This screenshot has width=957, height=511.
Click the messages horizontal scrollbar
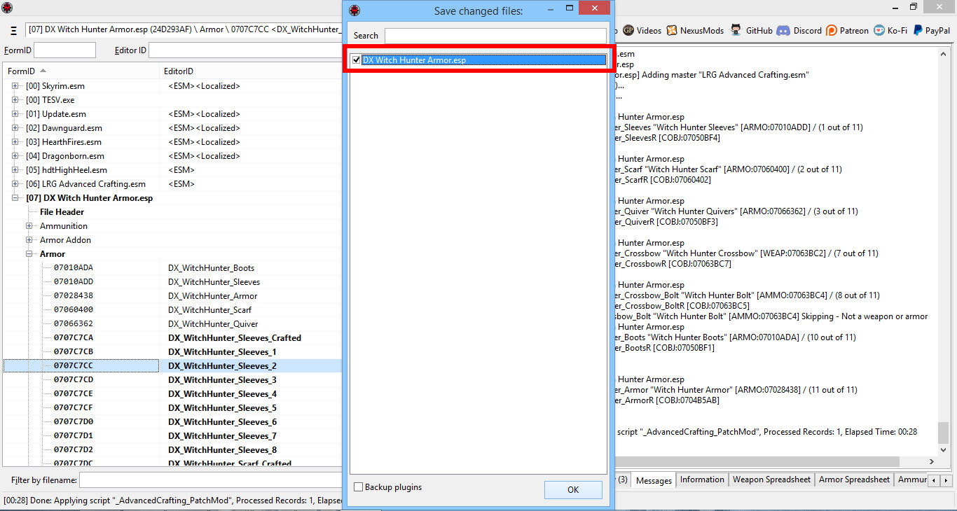click(757, 462)
